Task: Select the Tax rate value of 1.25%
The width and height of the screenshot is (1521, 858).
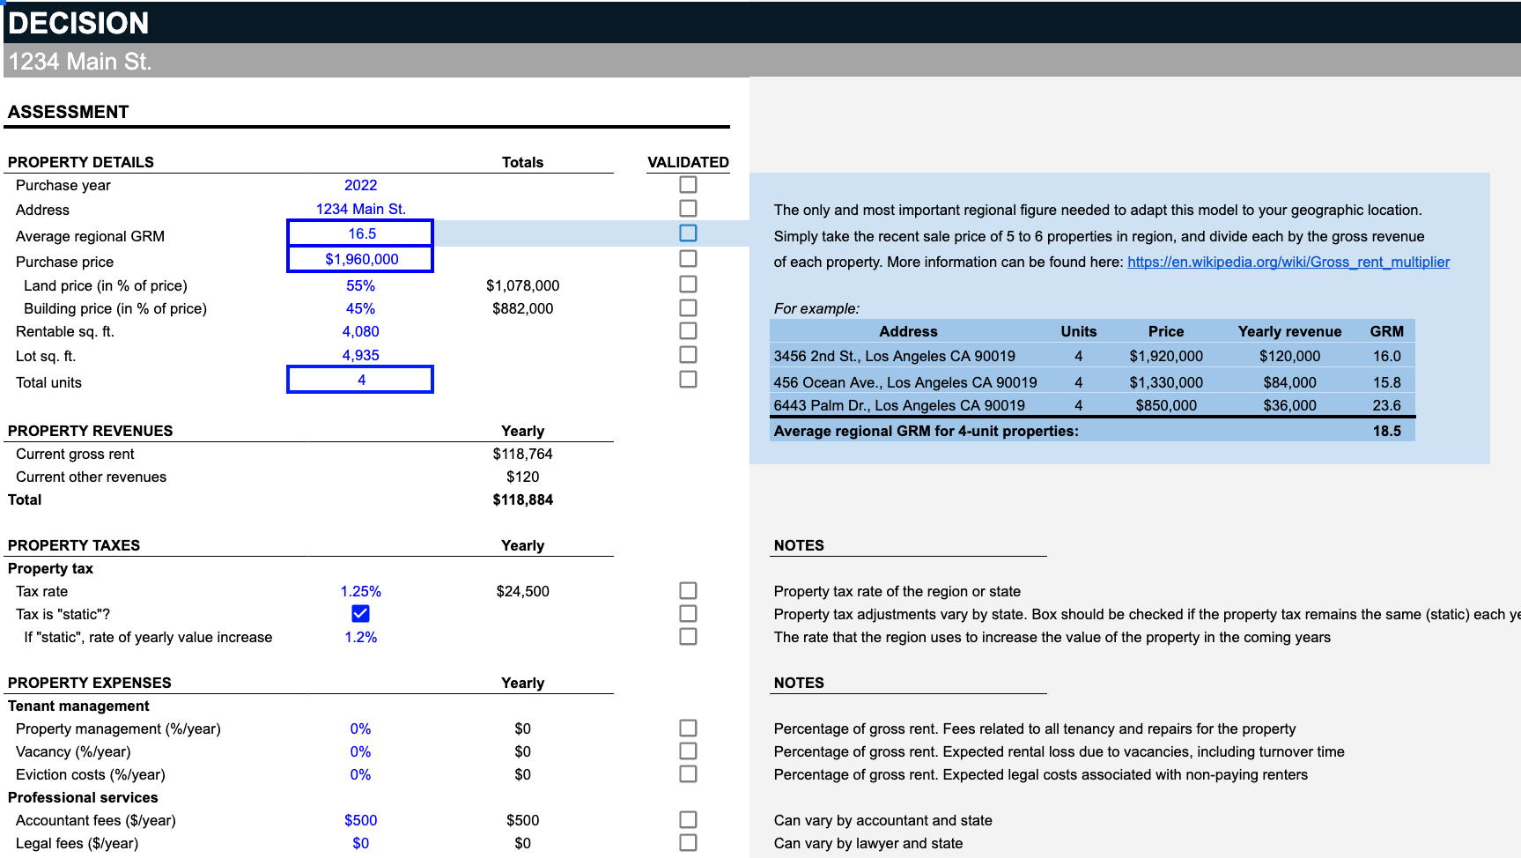Action: pos(360,590)
